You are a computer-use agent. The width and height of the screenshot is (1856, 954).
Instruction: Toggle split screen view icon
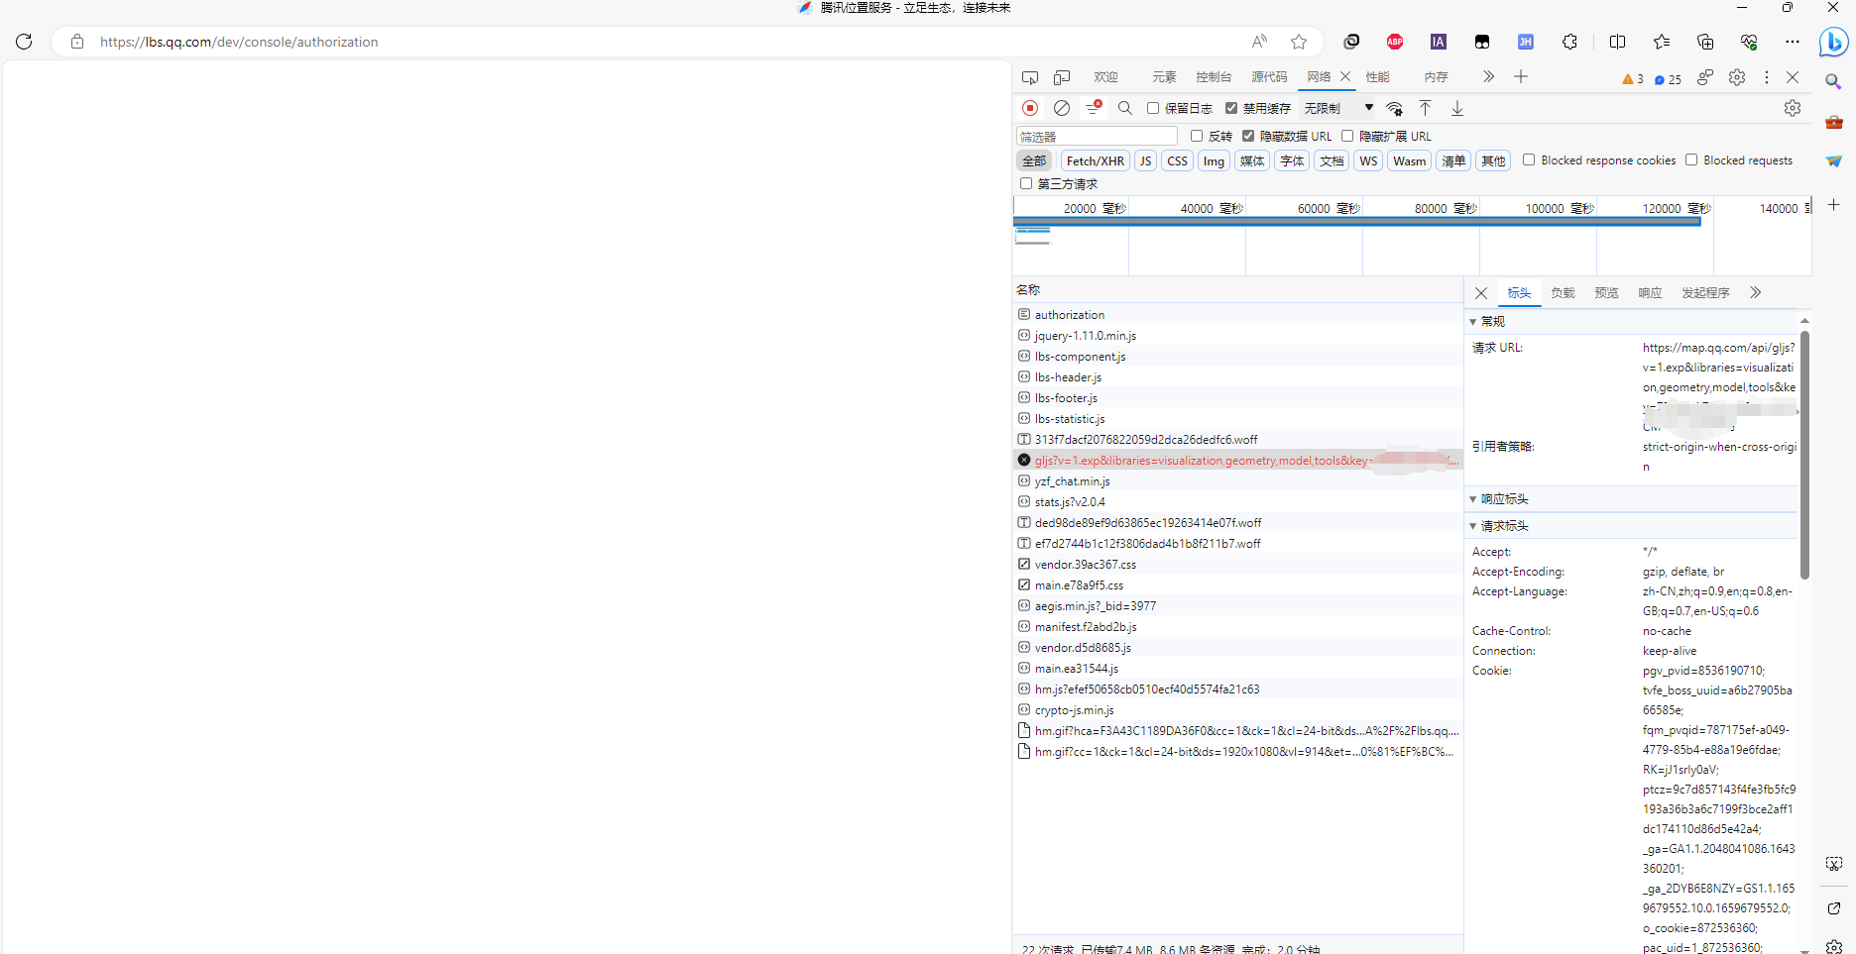click(1618, 42)
